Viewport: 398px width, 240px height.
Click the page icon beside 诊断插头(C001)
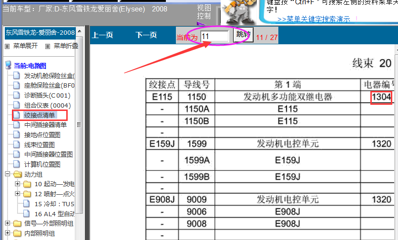tap(17, 95)
